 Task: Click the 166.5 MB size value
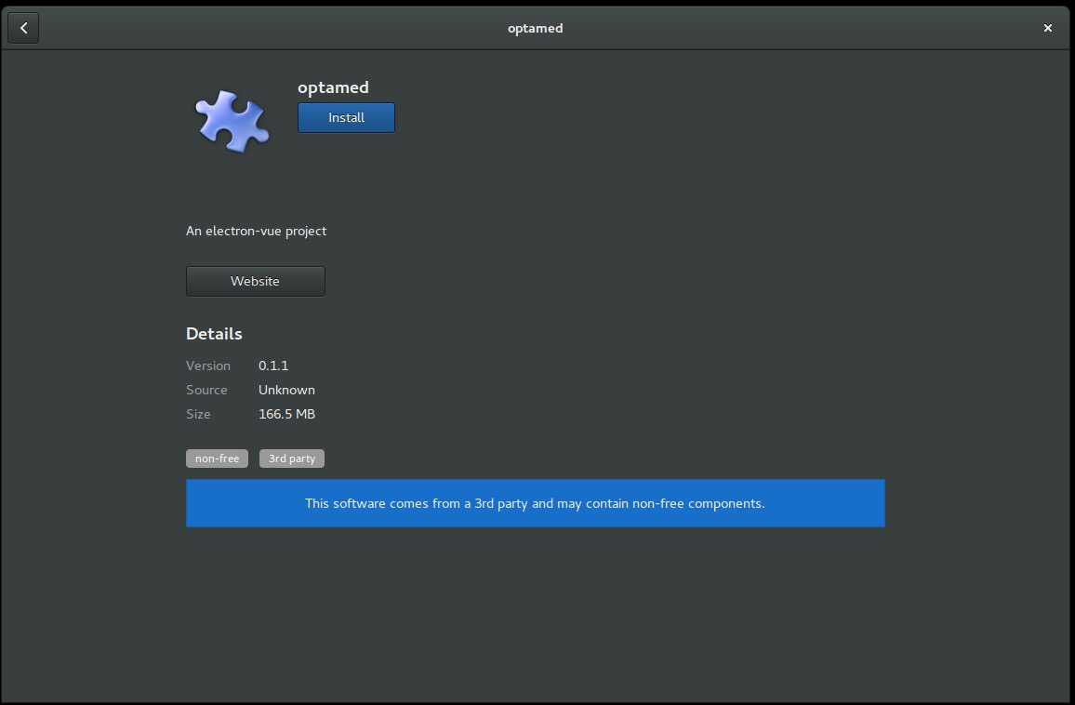point(286,414)
